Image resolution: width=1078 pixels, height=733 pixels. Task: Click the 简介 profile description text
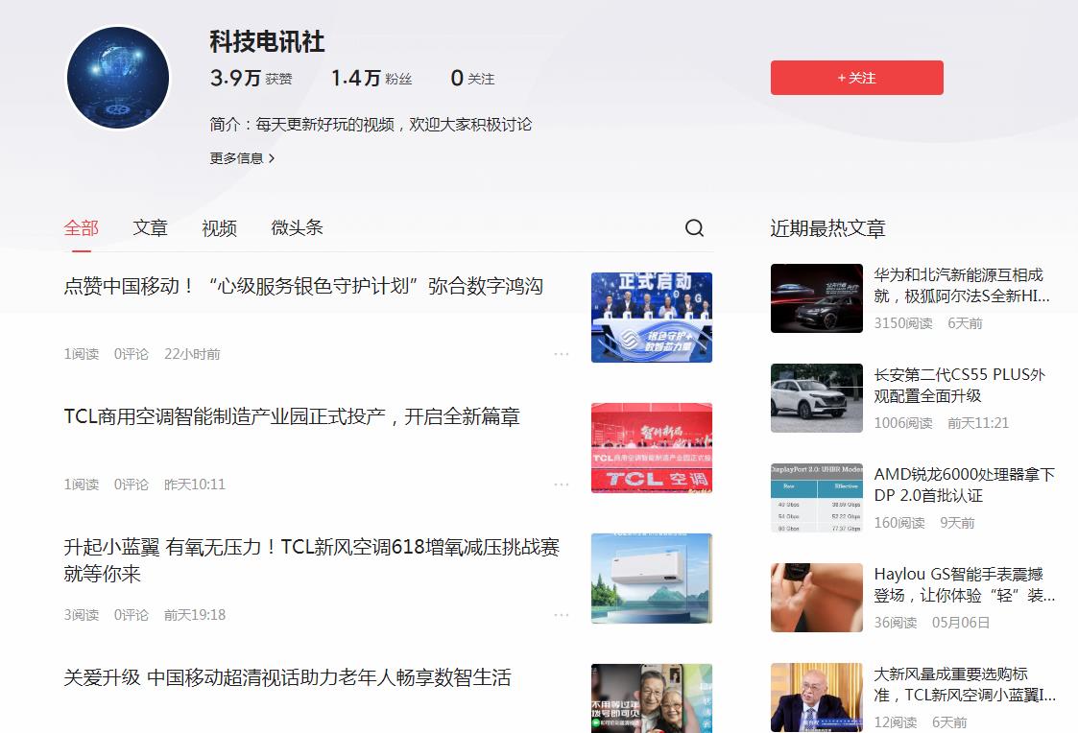coord(371,125)
